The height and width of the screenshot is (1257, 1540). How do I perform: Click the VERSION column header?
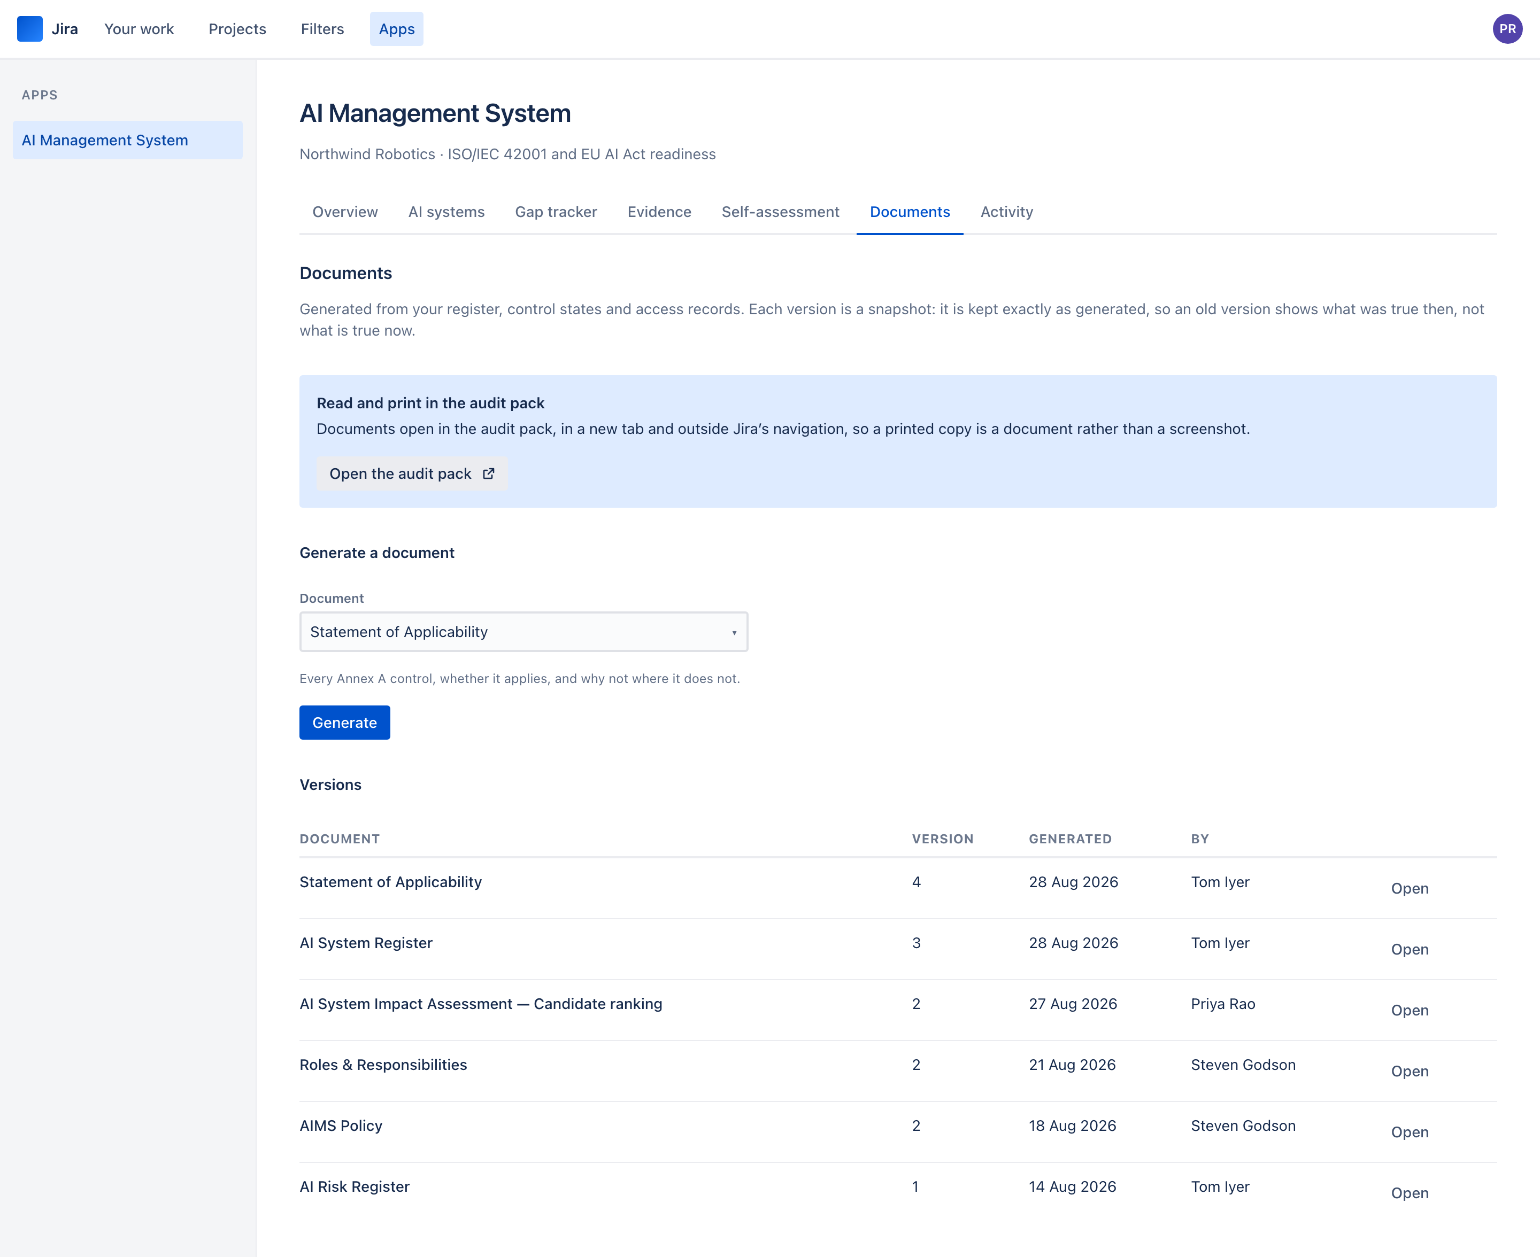(942, 839)
